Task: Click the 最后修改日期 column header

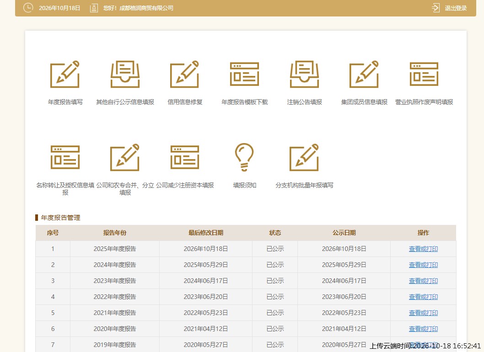Action: pos(206,233)
